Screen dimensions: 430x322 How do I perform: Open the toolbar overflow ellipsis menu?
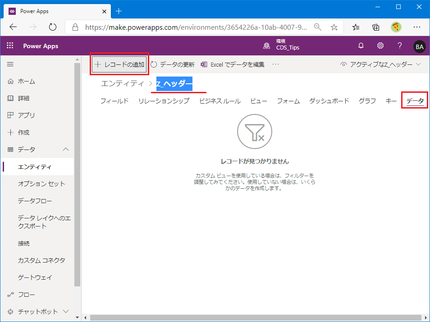pyautogui.click(x=275, y=64)
